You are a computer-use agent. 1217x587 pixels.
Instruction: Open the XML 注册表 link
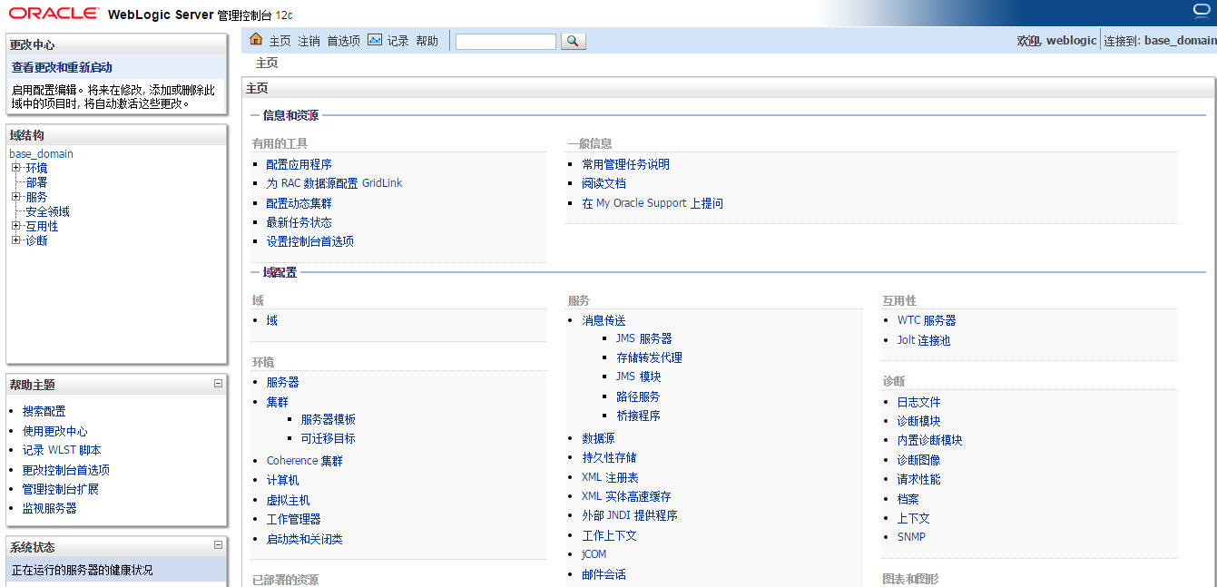(x=610, y=477)
